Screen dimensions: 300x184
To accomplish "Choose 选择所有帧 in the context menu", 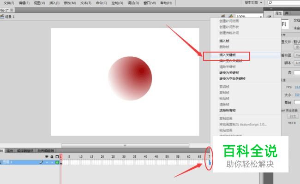I will (228, 110).
